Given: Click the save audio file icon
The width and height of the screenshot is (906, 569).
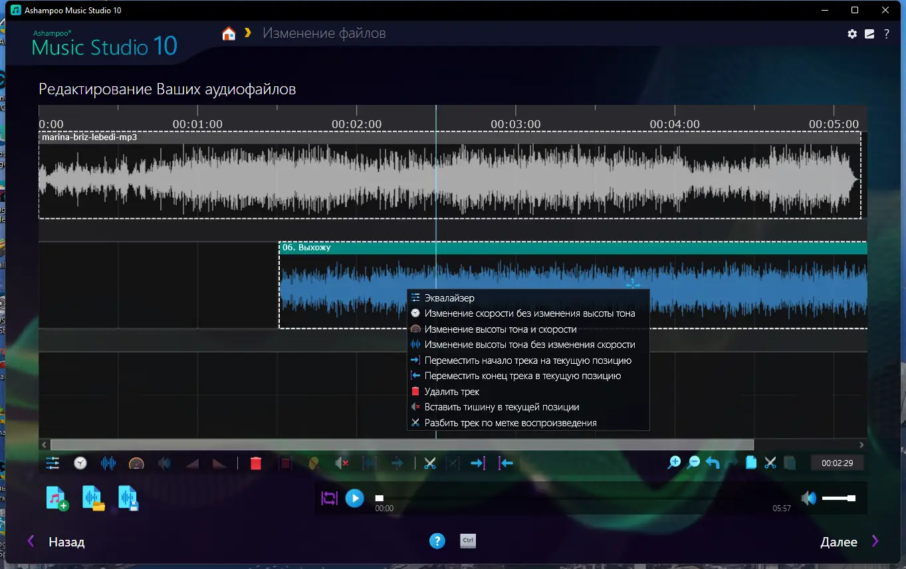Looking at the screenshot, I should (128, 498).
